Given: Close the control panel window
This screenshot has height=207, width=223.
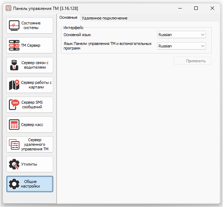Looking at the screenshot, I should pyautogui.click(x=212, y=8).
